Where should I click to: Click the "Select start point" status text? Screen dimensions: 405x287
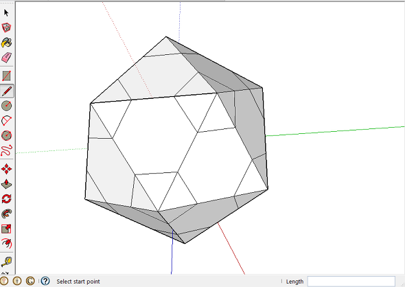(x=78, y=282)
